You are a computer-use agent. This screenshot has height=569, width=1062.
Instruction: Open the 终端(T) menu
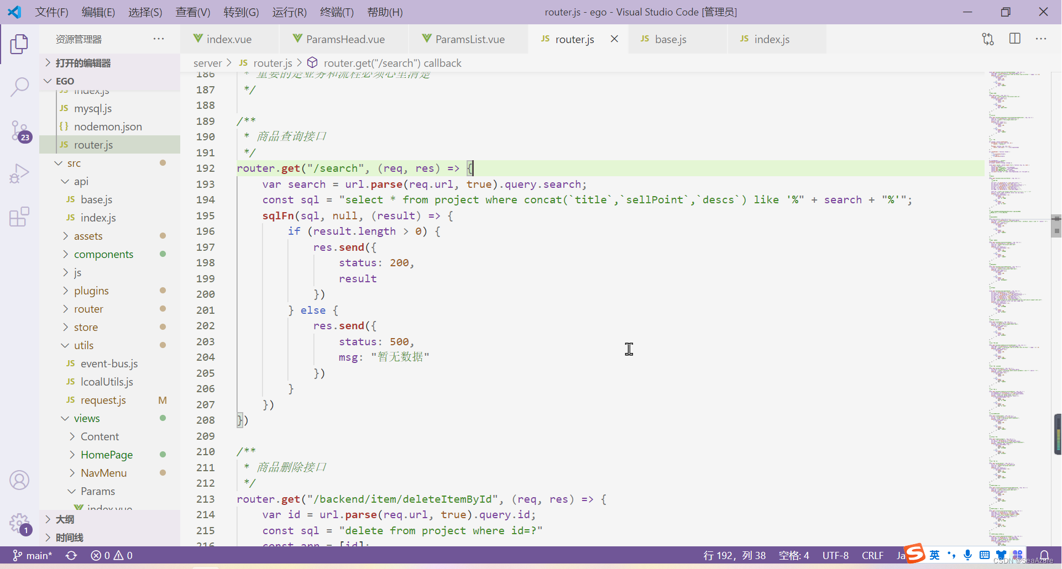click(x=336, y=12)
